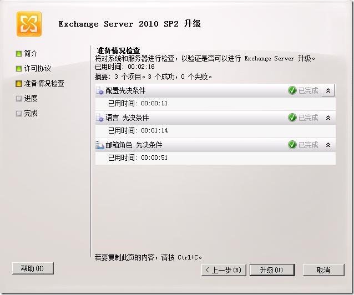The width and height of the screenshot is (354, 295).
Task: Click the 配置先决条件 header text
Action: pos(125,91)
